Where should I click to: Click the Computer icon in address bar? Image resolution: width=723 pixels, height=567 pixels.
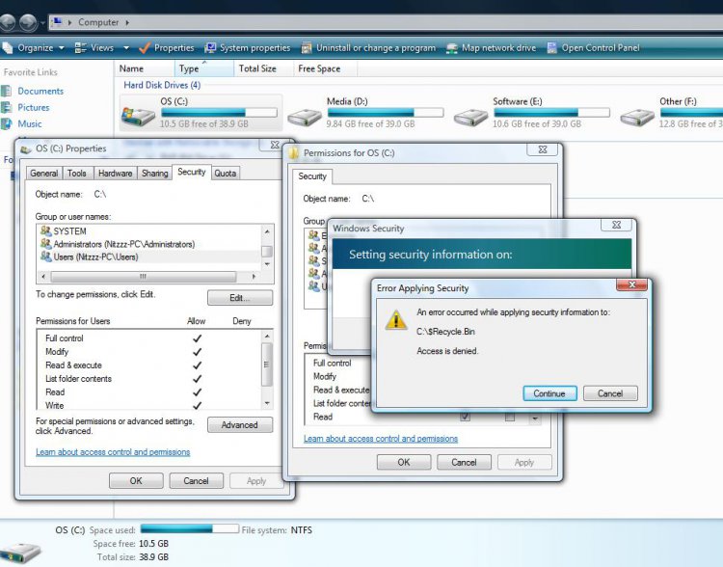(57, 21)
